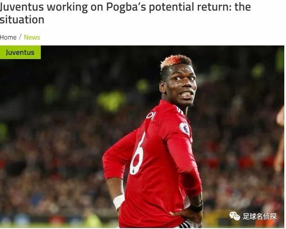The width and height of the screenshot is (286, 229).
Task: Click the Chinese watermark text 足球名侦探
Action: [260, 216]
